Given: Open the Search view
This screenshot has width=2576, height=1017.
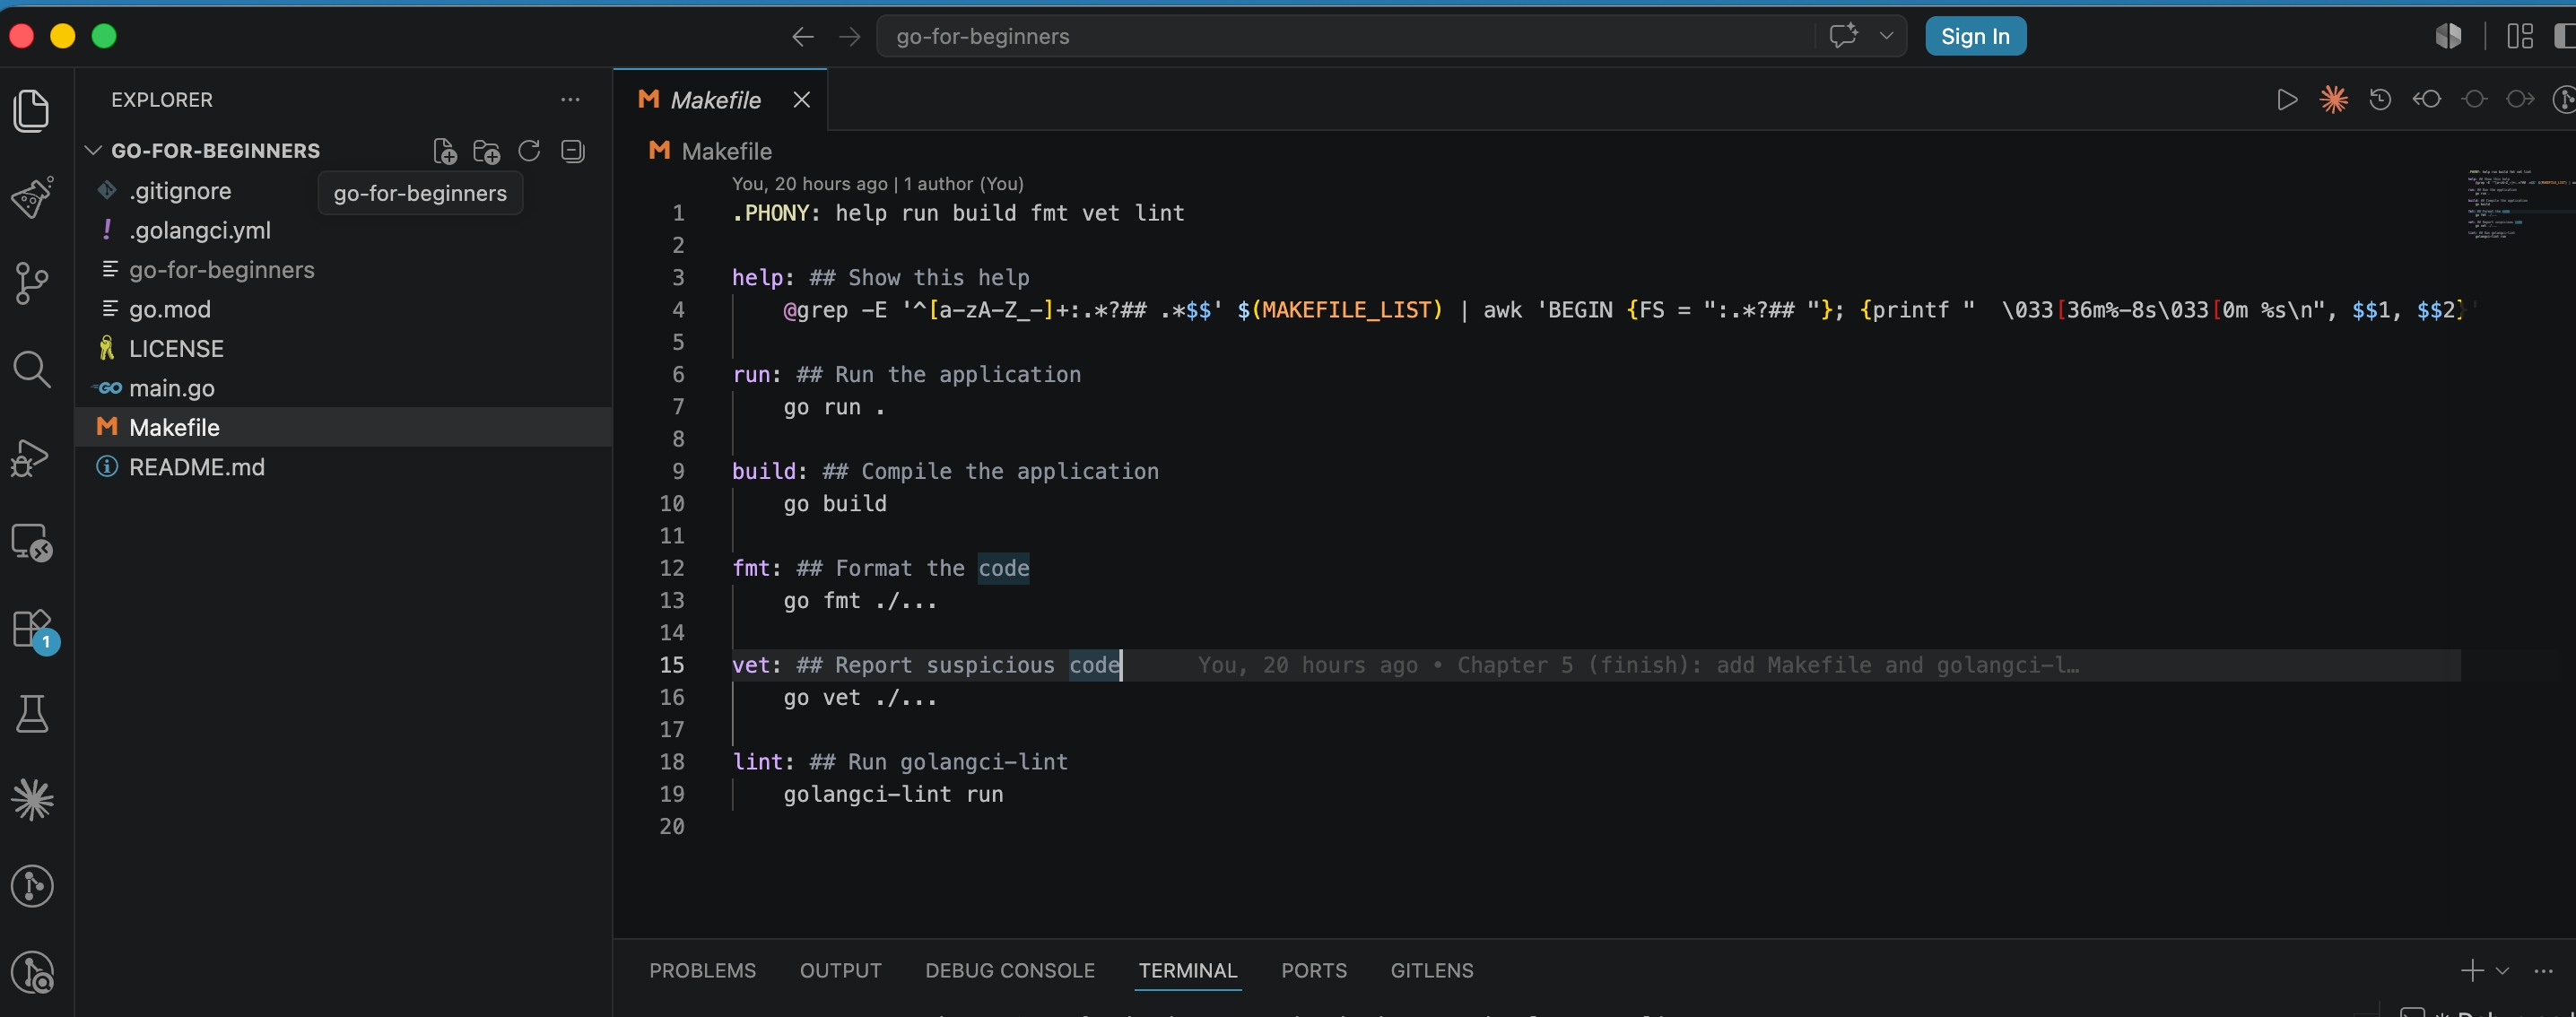Looking at the screenshot, I should (32, 370).
